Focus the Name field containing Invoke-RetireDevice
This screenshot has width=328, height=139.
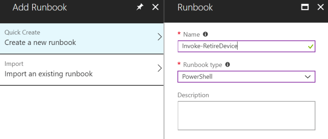(246, 46)
